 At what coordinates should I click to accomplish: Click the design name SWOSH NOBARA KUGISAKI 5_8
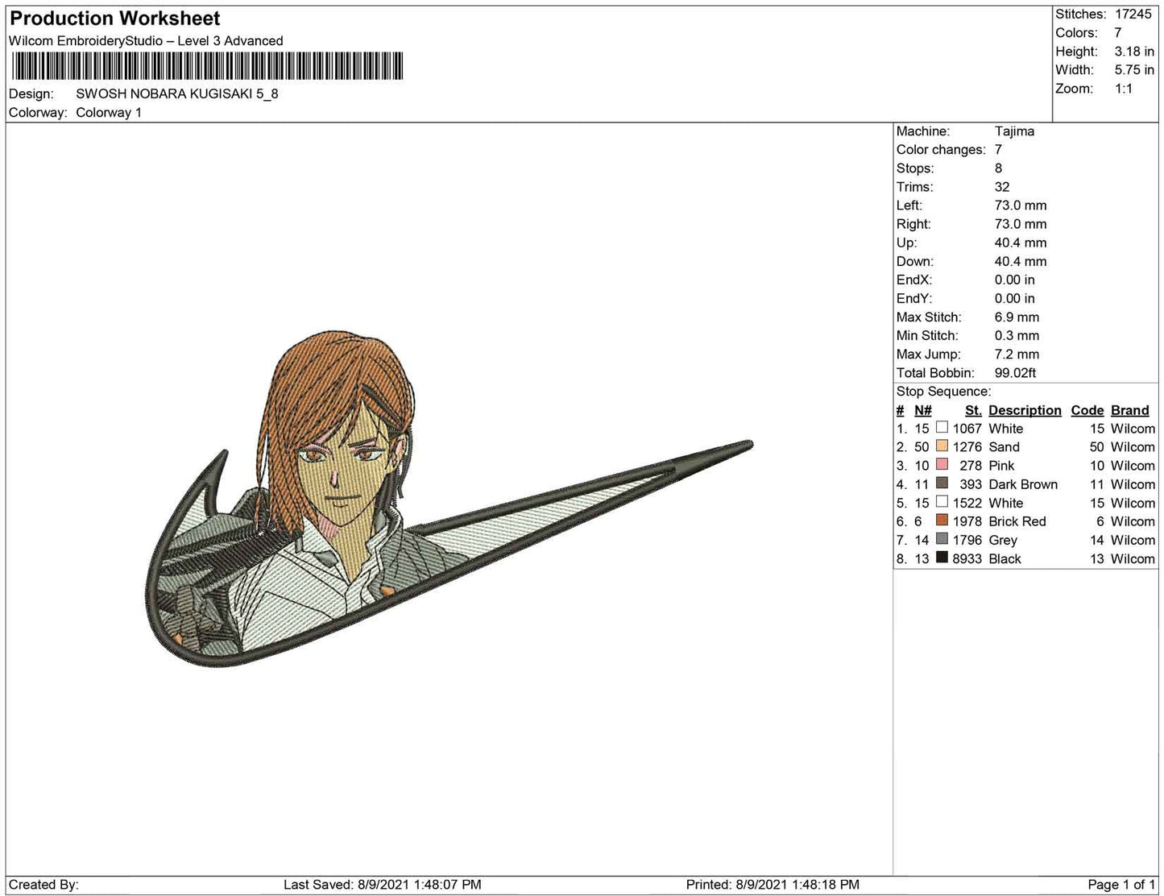(177, 93)
